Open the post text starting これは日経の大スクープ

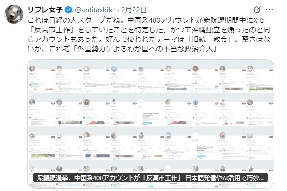point(149,35)
